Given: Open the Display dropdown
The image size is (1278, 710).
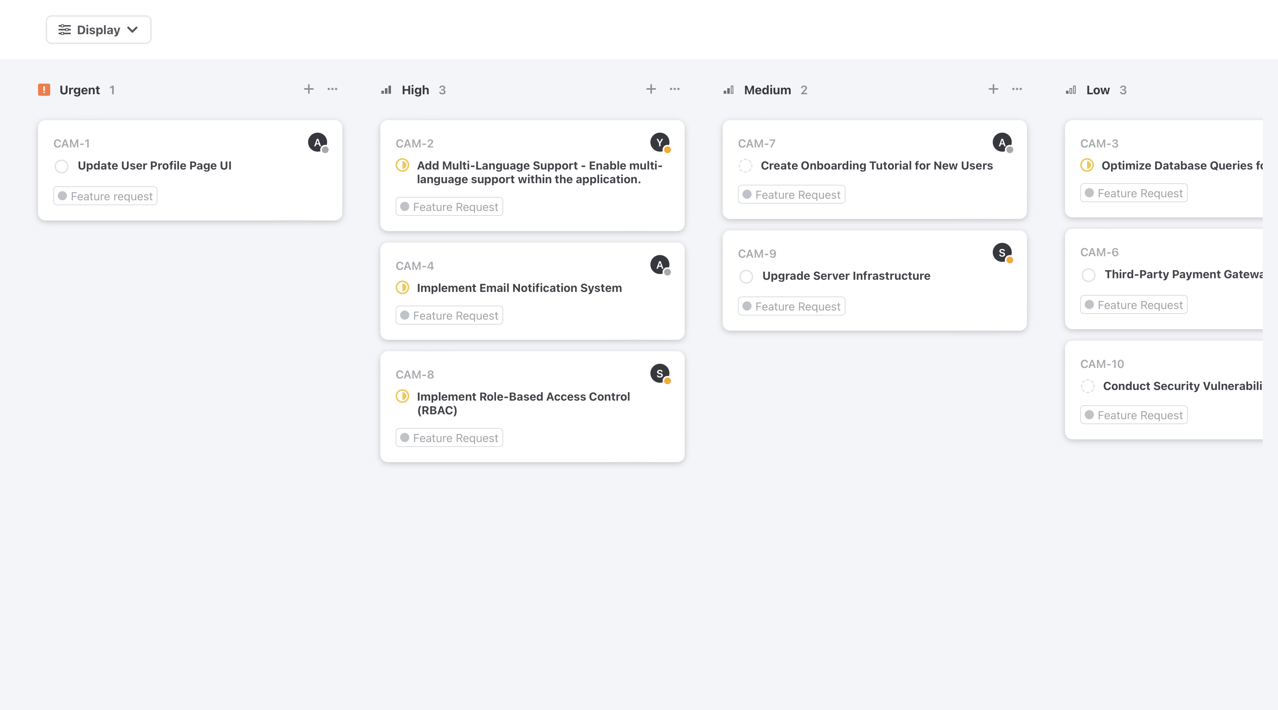Looking at the screenshot, I should click(x=98, y=30).
